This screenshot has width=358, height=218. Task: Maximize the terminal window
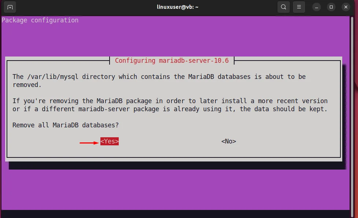coord(331,7)
